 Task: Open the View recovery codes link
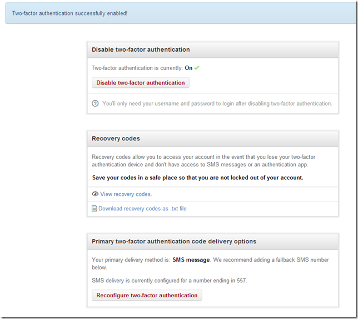tap(126, 194)
